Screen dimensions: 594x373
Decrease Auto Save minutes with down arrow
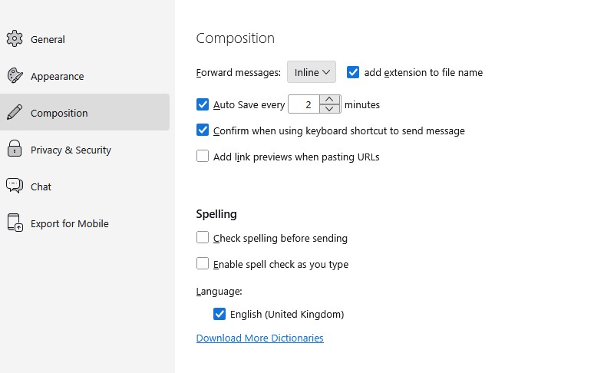click(329, 109)
